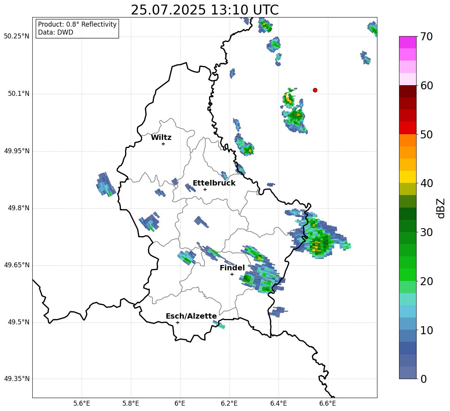
Task: Click the 6°E longitude label
Action: click(x=180, y=403)
